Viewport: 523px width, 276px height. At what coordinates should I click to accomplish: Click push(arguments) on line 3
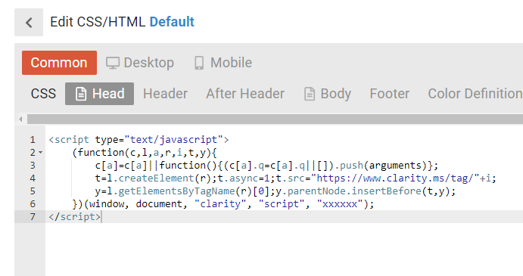(x=383, y=166)
